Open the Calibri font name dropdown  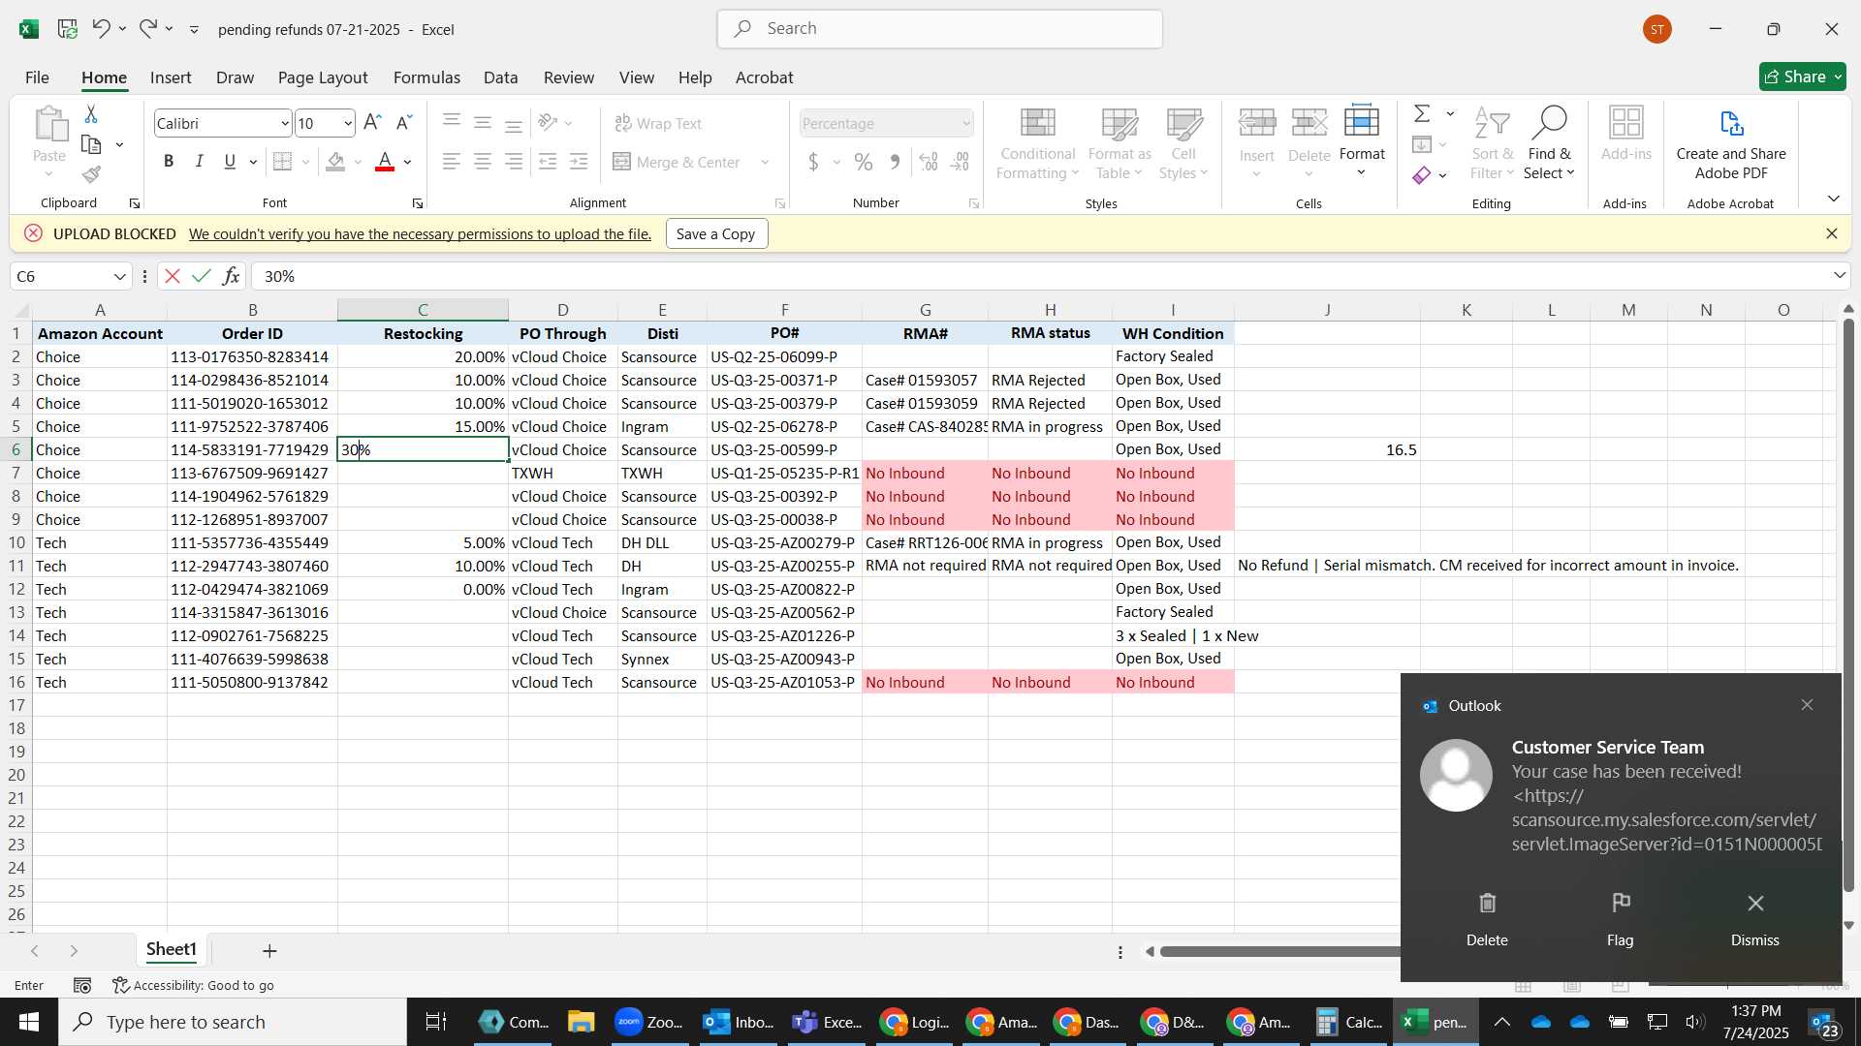coord(285,123)
